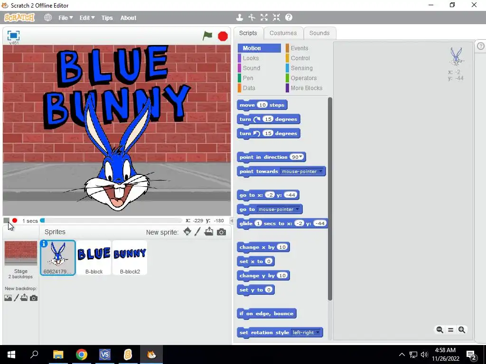Switch to the Costumes tab
Image resolution: width=486 pixels, height=364 pixels.
pyautogui.click(x=283, y=33)
